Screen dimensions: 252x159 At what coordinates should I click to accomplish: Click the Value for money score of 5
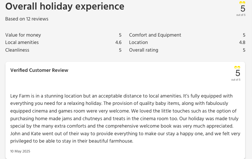120,35
